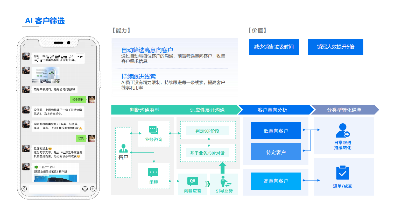
Task: Click the 闲聊 speech bubble icon
Action: [x=153, y=173]
